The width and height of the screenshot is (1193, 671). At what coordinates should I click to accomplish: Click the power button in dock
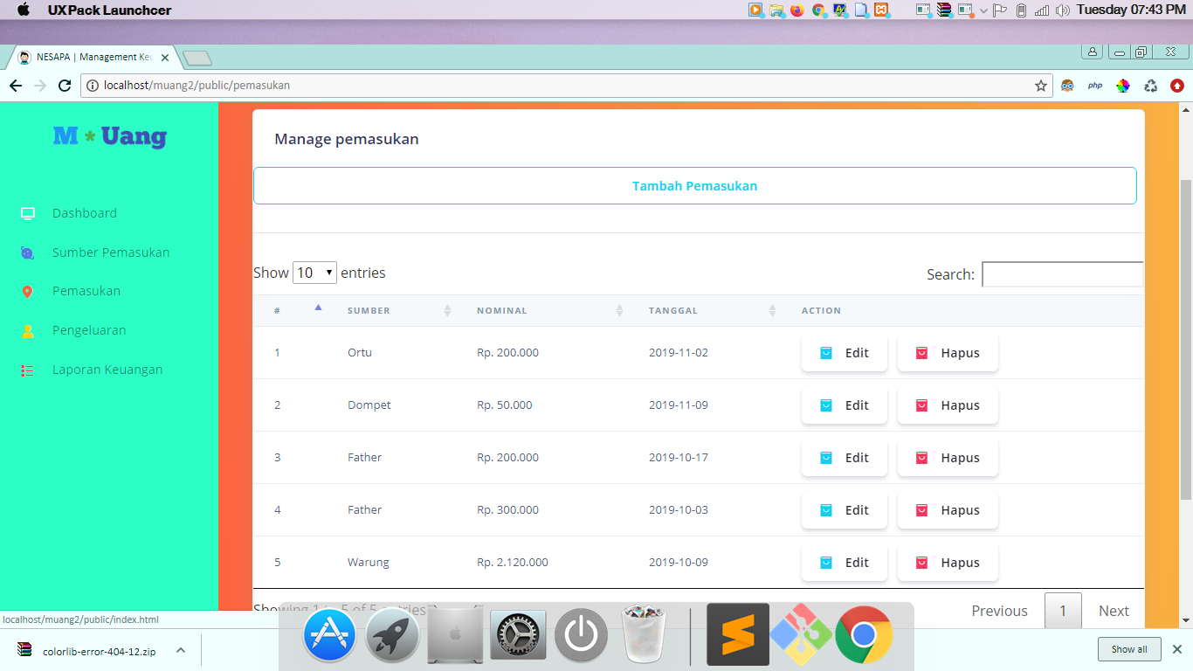pos(581,635)
